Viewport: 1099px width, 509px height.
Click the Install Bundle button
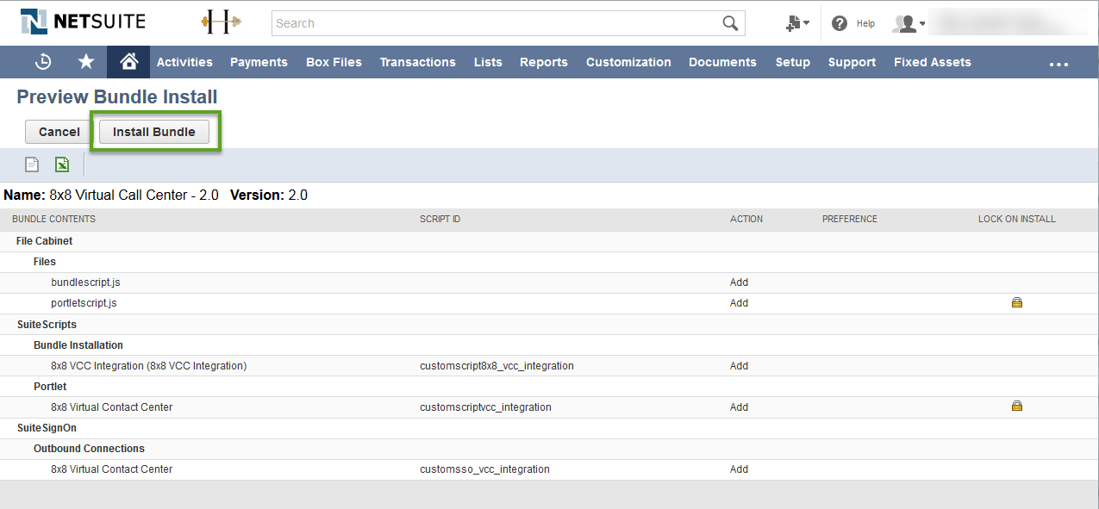tap(153, 132)
